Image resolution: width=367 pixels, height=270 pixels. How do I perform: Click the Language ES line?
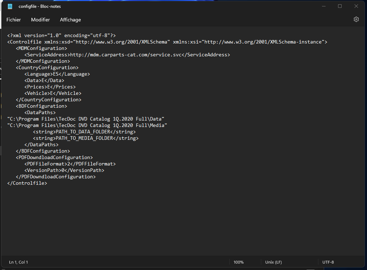point(57,74)
